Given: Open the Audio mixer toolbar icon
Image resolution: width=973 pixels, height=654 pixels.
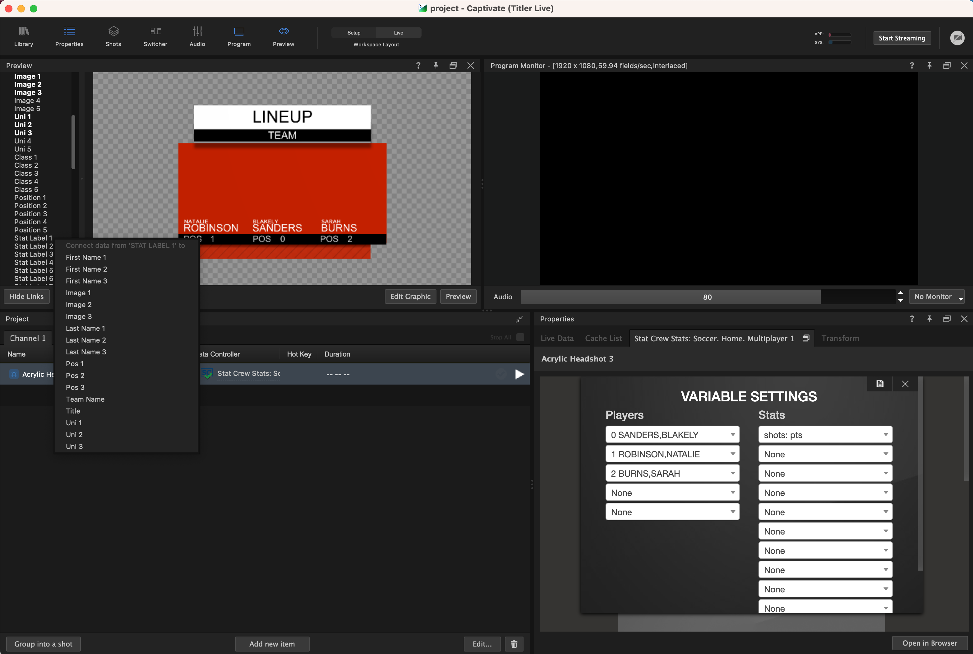Looking at the screenshot, I should [197, 36].
